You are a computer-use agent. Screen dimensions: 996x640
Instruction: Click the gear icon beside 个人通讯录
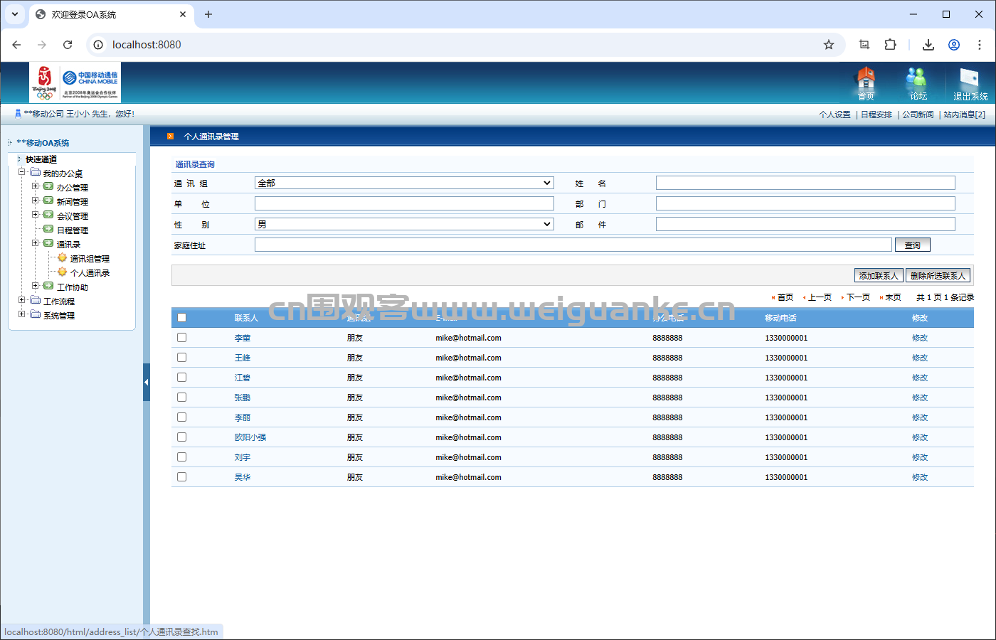(63, 272)
